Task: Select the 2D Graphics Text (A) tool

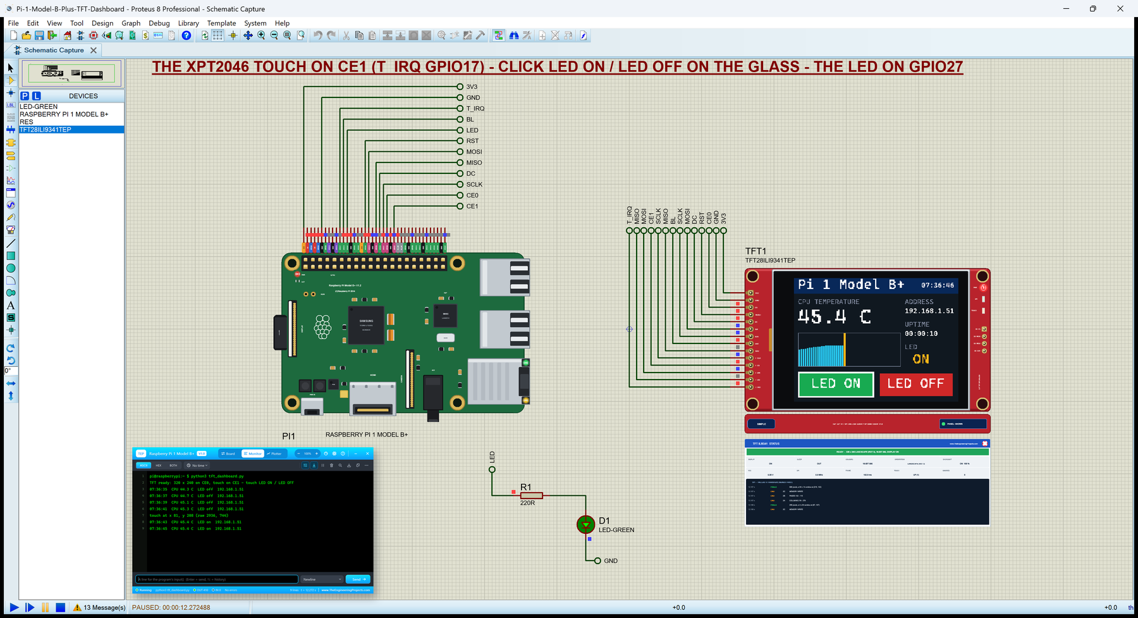Action: click(x=10, y=306)
